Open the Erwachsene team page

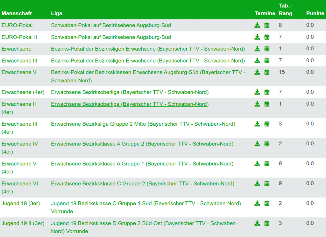pyautogui.click(x=17, y=49)
